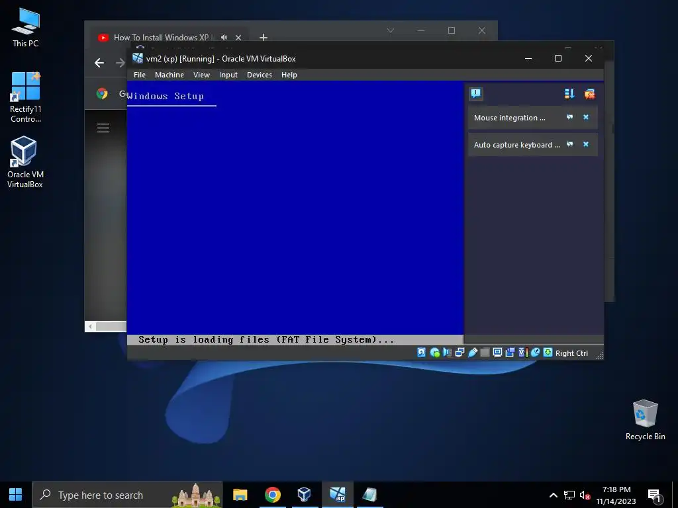Click the Auto capture keyboard notification text
Viewport: 678px width, 508px height.
tap(516, 145)
